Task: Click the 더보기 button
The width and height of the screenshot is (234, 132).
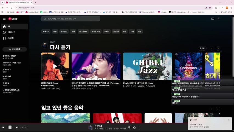Action: (x=202, y=48)
